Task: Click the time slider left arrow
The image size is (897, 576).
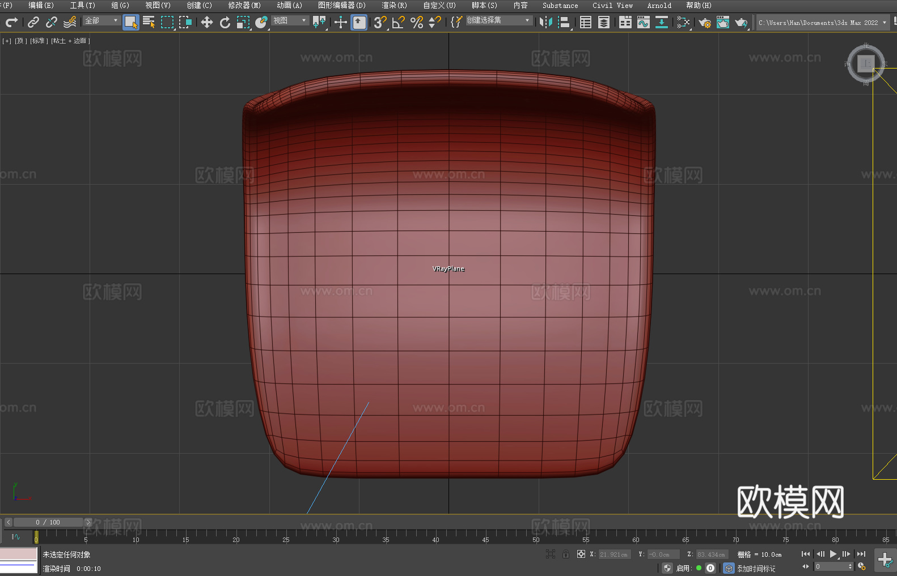Action: pyautogui.click(x=9, y=522)
